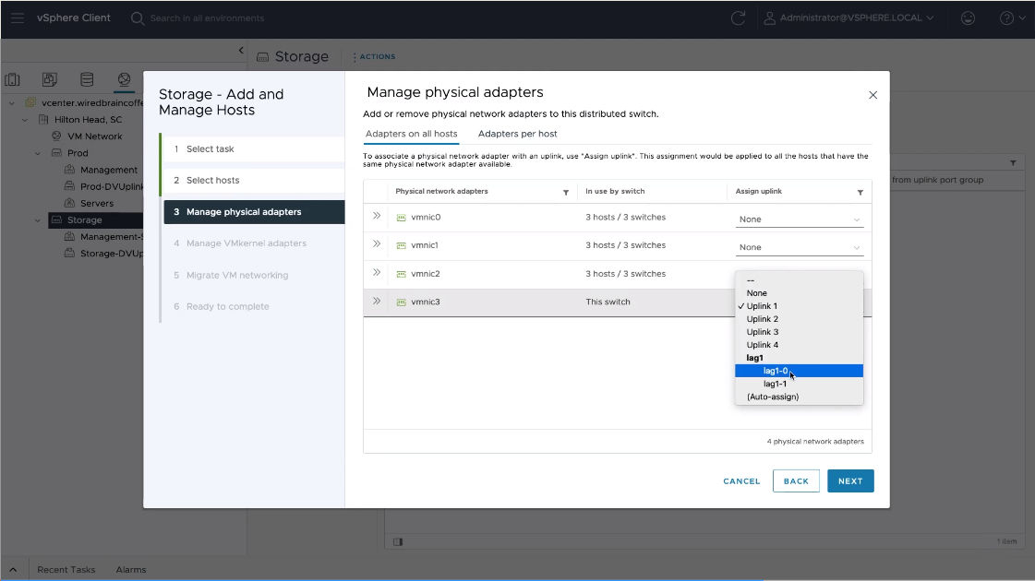Viewport: 1035px width, 581px height.
Task: Click the Next button
Action: pyautogui.click(x=849, y=480)
